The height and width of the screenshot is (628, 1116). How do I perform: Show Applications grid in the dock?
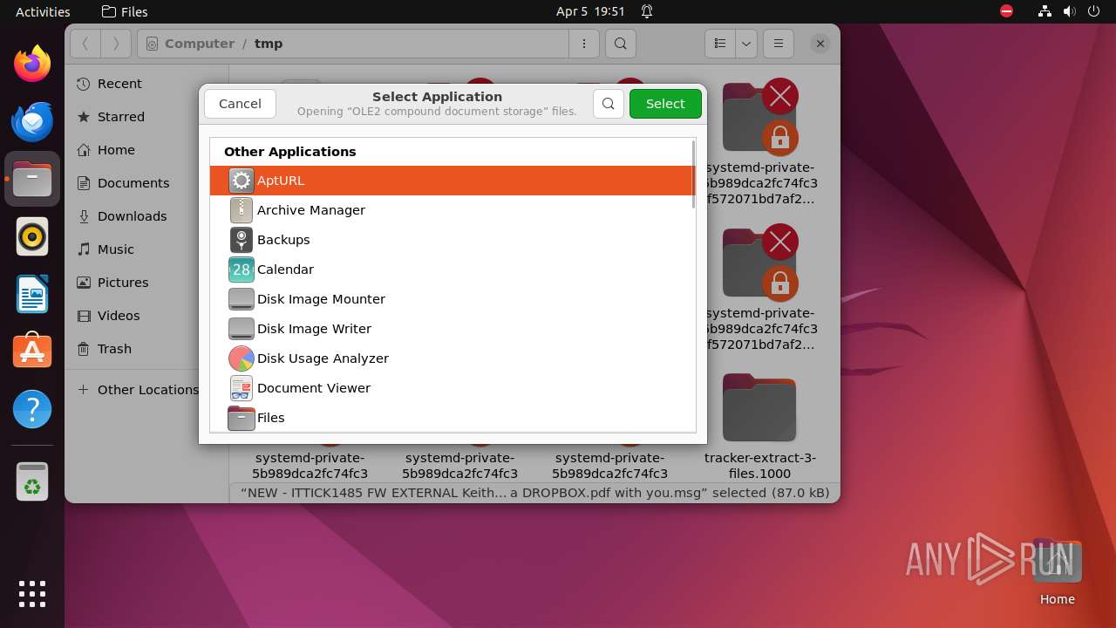coord(32,594)
